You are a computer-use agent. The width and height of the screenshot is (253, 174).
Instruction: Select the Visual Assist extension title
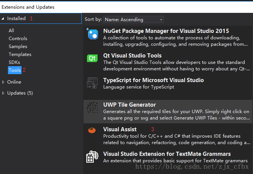[120, 129]
